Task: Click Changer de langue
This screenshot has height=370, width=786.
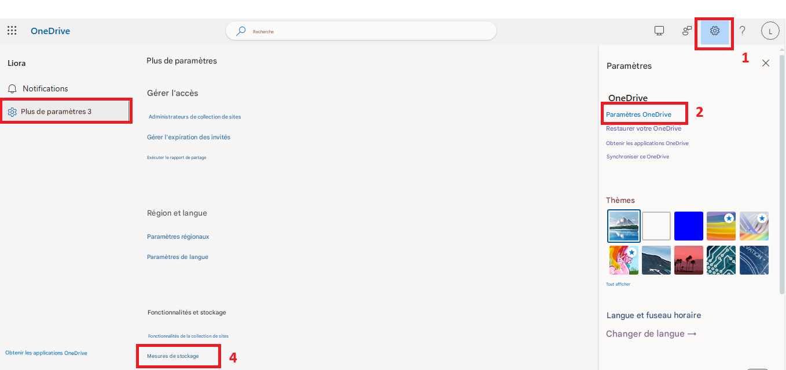Action: (651, 334)
